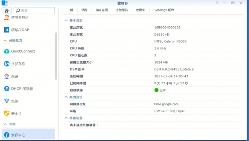The height and width of the screenshot is (141, 249).
Task: Switch to the 一般 tab
Action: (70, 10)
